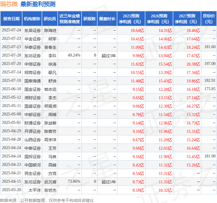Select institution 山西证券

click(x=33, y=140)
